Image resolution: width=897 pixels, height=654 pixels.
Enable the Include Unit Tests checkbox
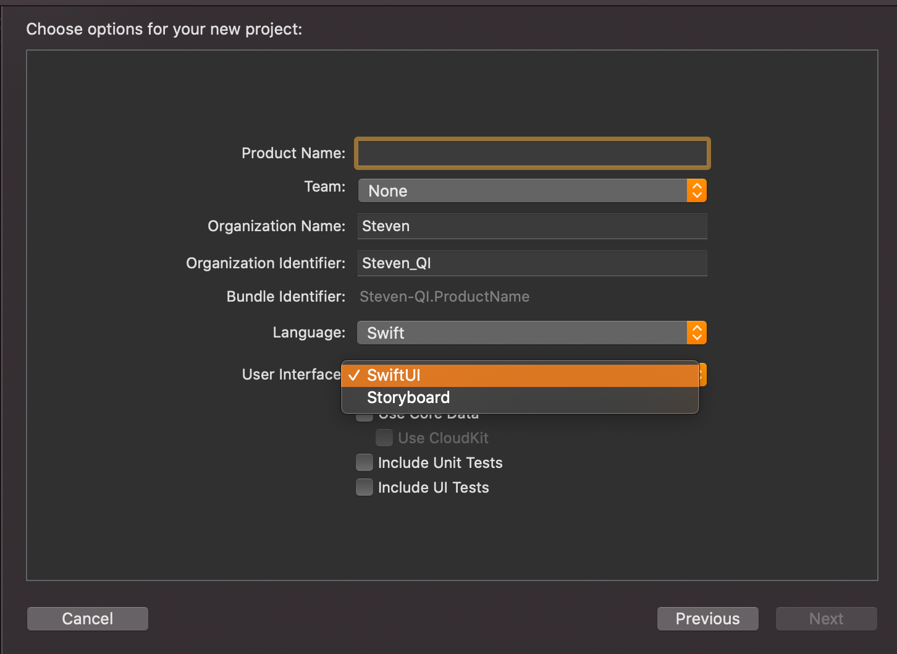[x=364, y=462]
